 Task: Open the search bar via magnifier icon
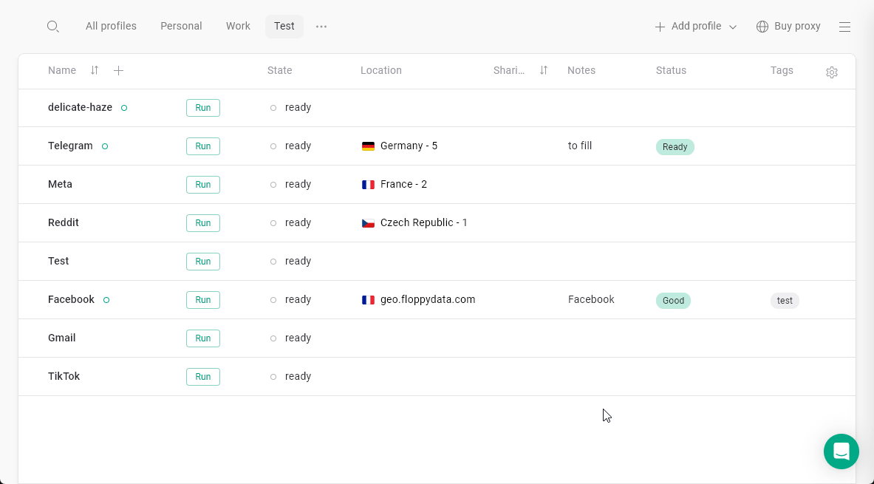click(x=52, y=26)
